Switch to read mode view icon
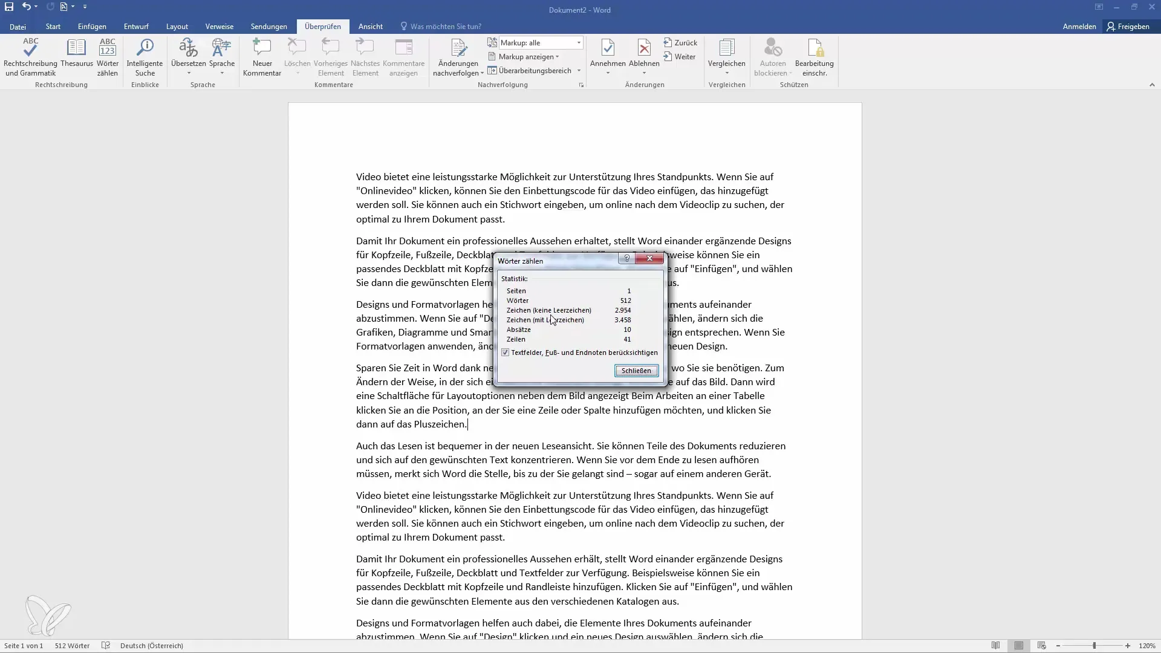1161x653 pixels. coord(995,646)
